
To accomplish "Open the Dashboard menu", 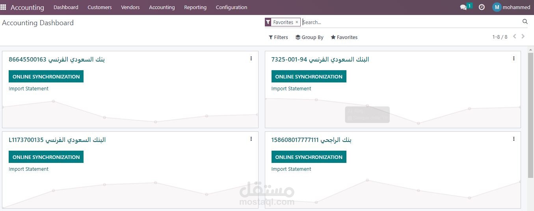I will tap(66, 7).
